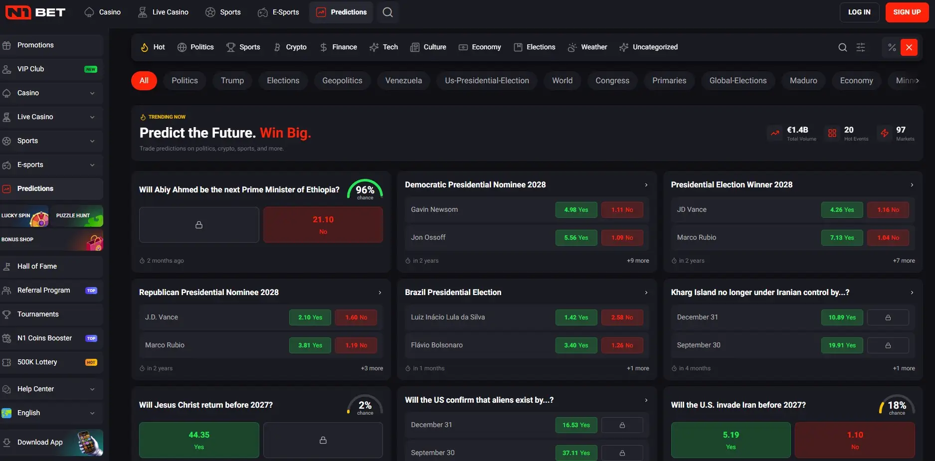Select the Trump filter chip
The width and height of the screenshot is (935, 461).
[x=232, y=81]
